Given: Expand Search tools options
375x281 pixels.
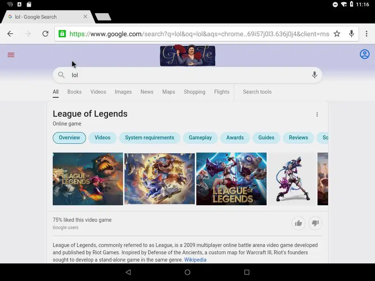Looking at the screenshot, I should [x=257, y=92].
